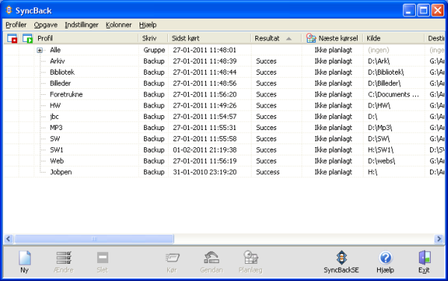Select the MP3 profile
448x281 pixels.
[x=56, y=128]
